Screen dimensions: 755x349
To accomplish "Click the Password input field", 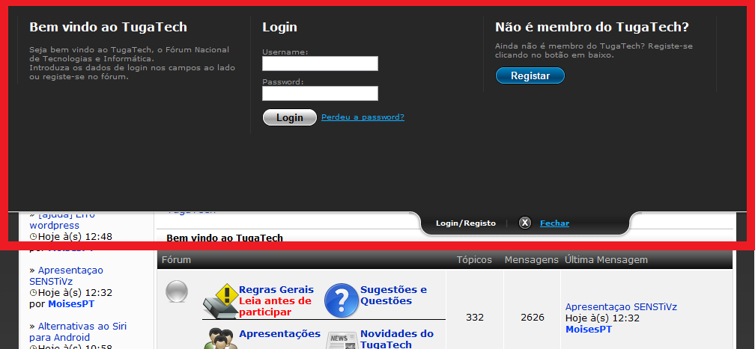I will [x=320, y=93].
